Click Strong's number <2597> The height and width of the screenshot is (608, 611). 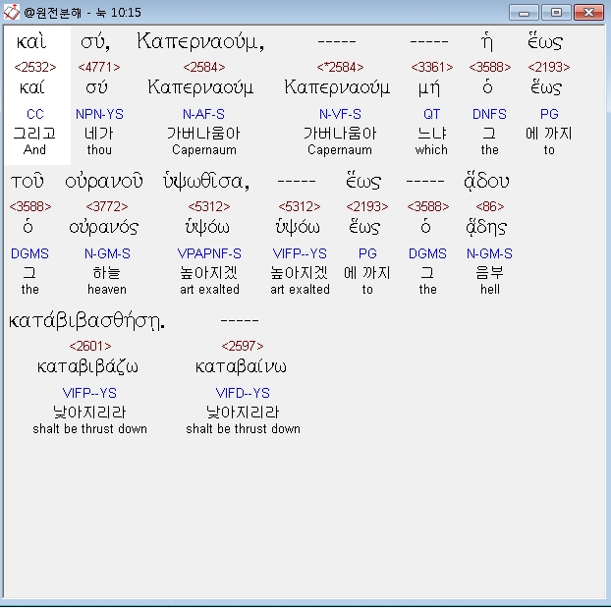click(x=243, y=346)
